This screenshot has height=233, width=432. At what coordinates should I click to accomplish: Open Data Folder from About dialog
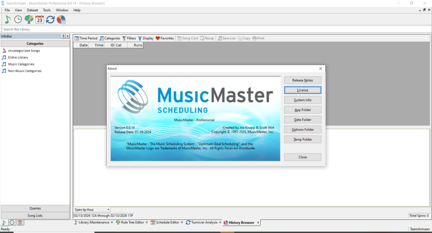click(302, 120)
